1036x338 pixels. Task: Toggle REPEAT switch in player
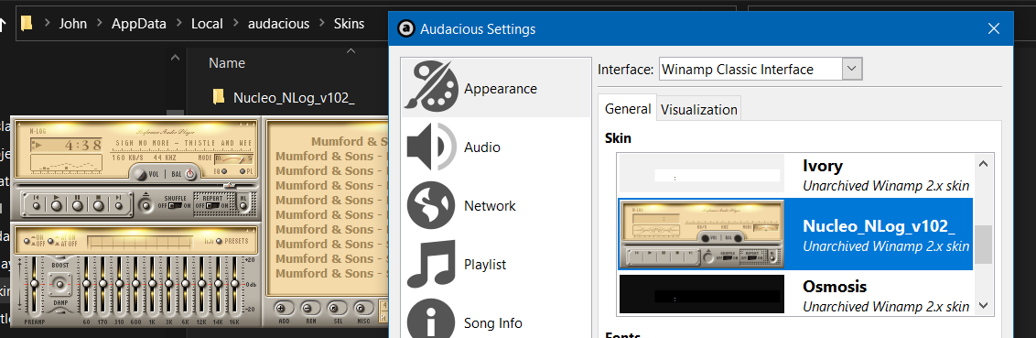(x=212, y=206)
